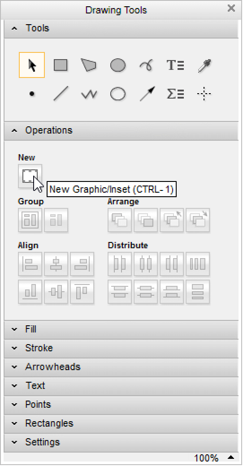Pick the filled Polygon tool
Viewport: 243px width, 466px height.
coord(89,65)
